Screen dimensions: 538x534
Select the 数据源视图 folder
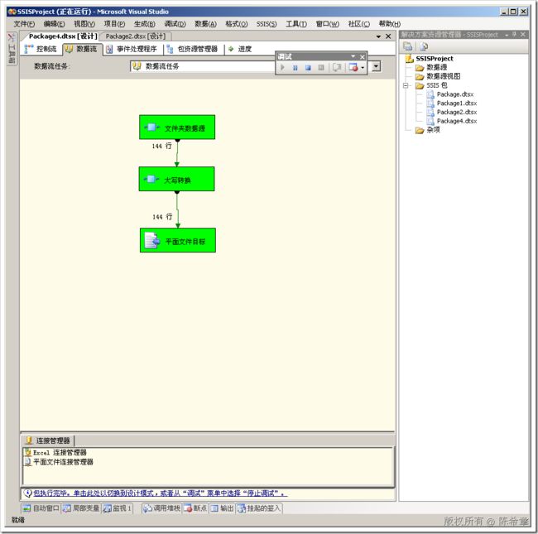point(444,76)
